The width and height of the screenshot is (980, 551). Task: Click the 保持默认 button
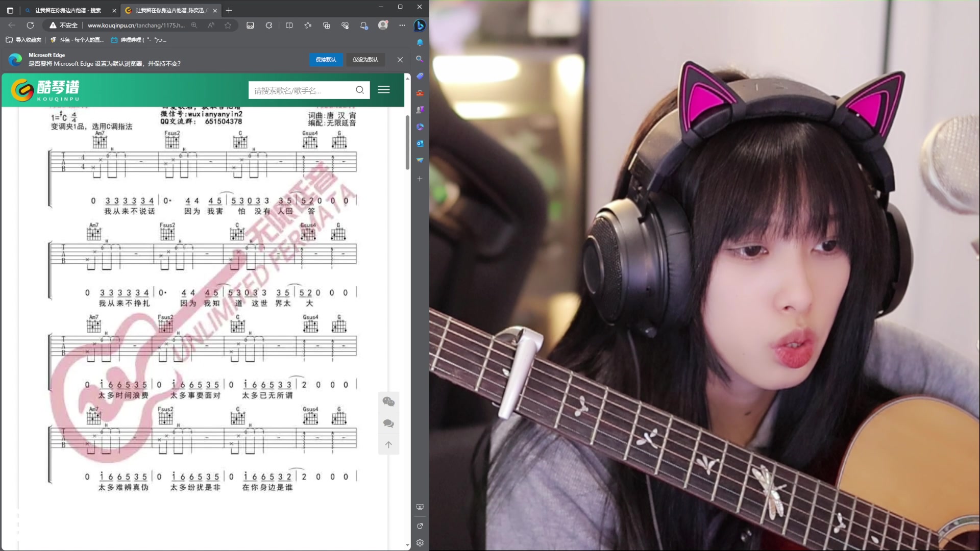[x=326, y=60]
